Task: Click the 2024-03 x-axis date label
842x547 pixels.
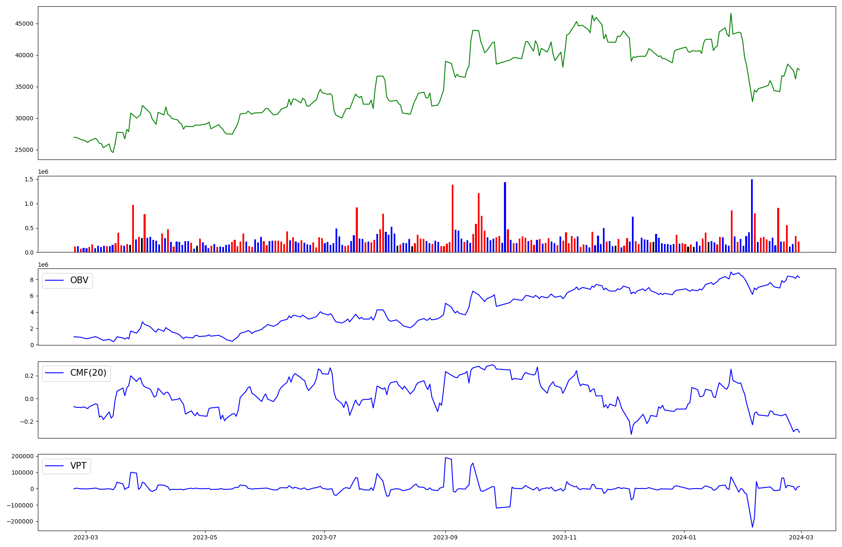Action: pos(801,537)
